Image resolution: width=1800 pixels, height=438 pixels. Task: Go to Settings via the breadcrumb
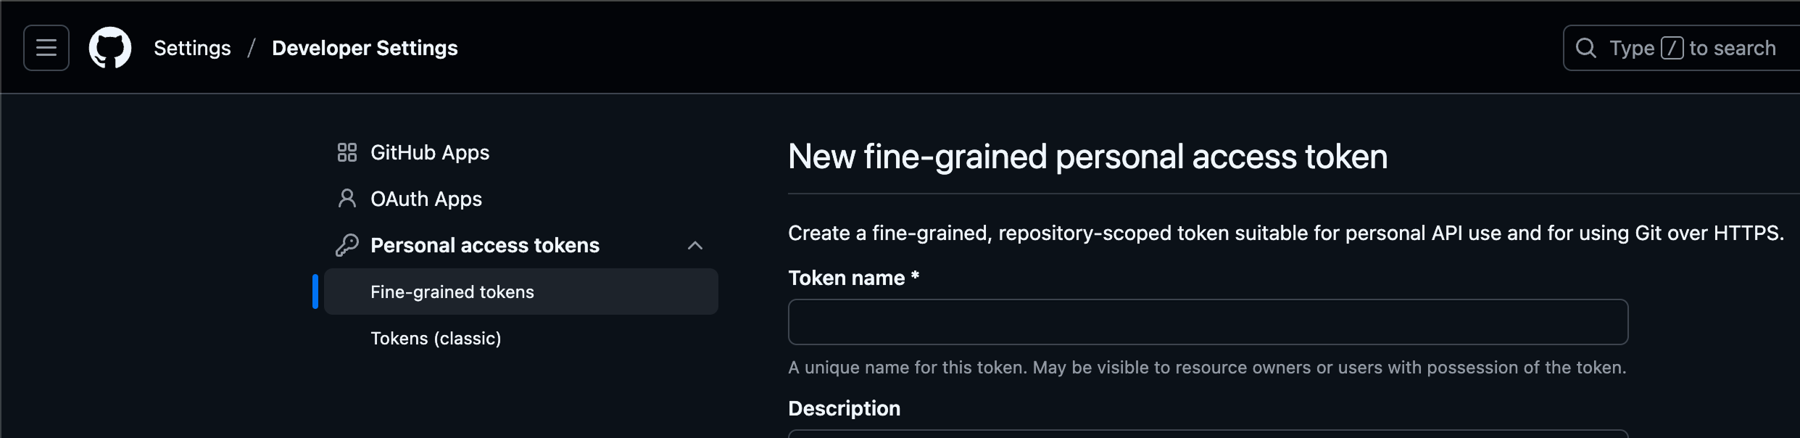[192, 48]
